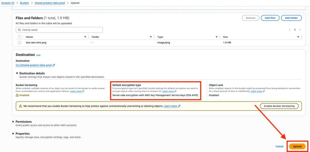Tick the checkbox for test-aws-kms.png
The image size is (310, 152).
click(x=20, y=42)
